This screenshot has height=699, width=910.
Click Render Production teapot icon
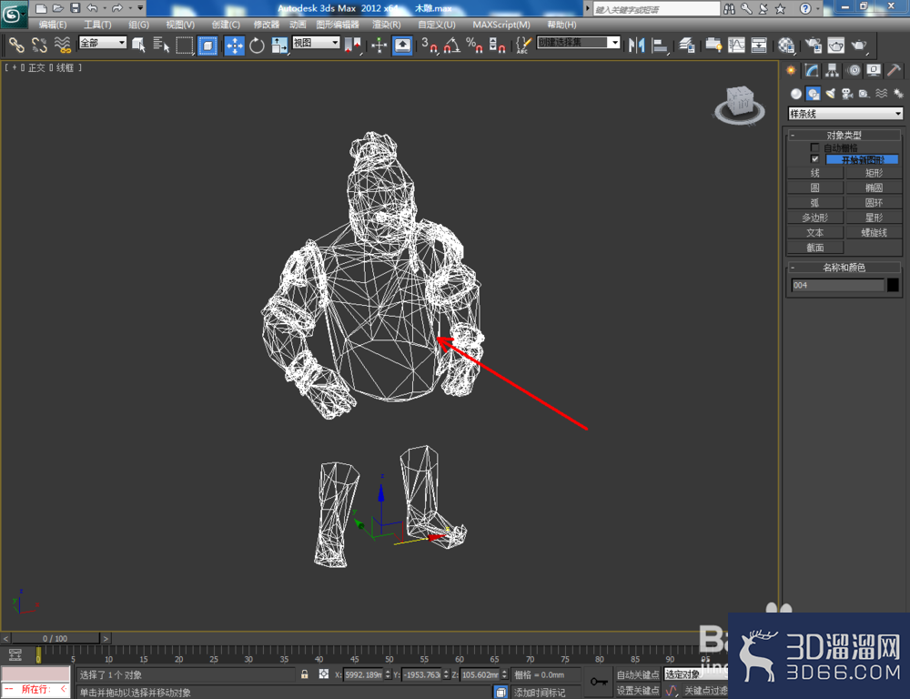coord(859,45)
